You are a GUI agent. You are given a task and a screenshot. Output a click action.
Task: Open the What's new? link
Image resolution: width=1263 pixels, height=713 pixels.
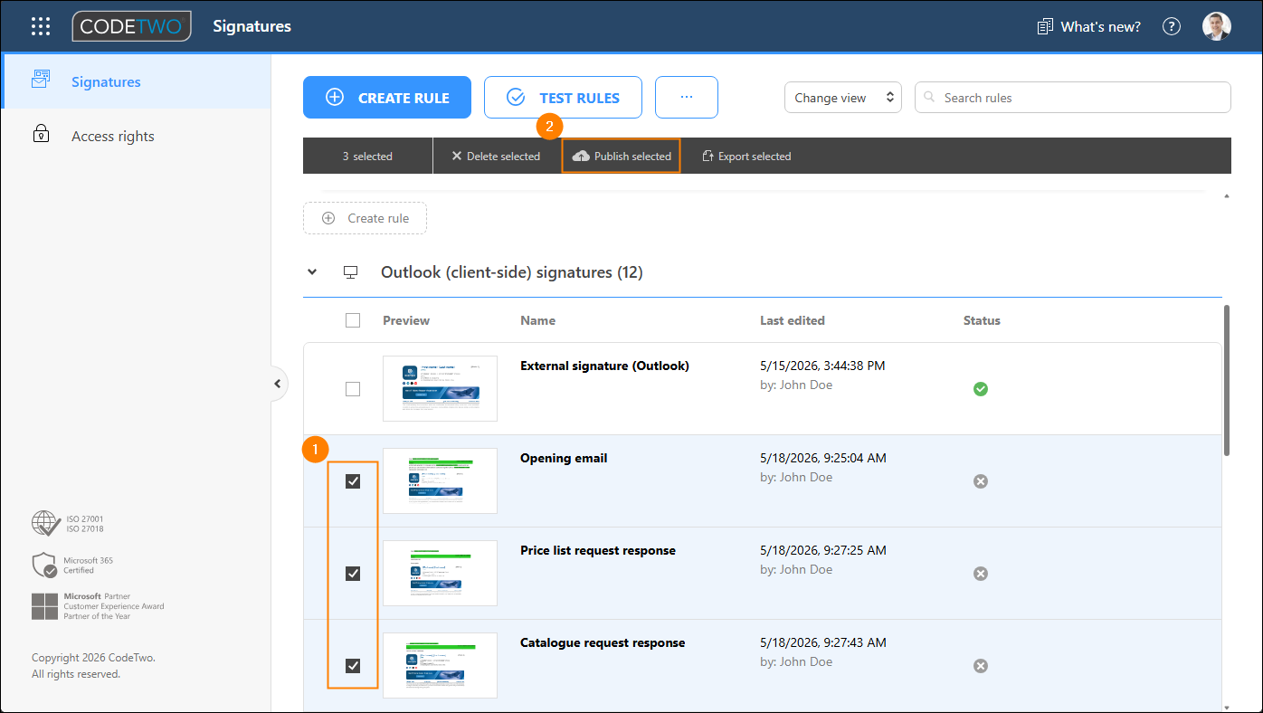point(1089,26)
